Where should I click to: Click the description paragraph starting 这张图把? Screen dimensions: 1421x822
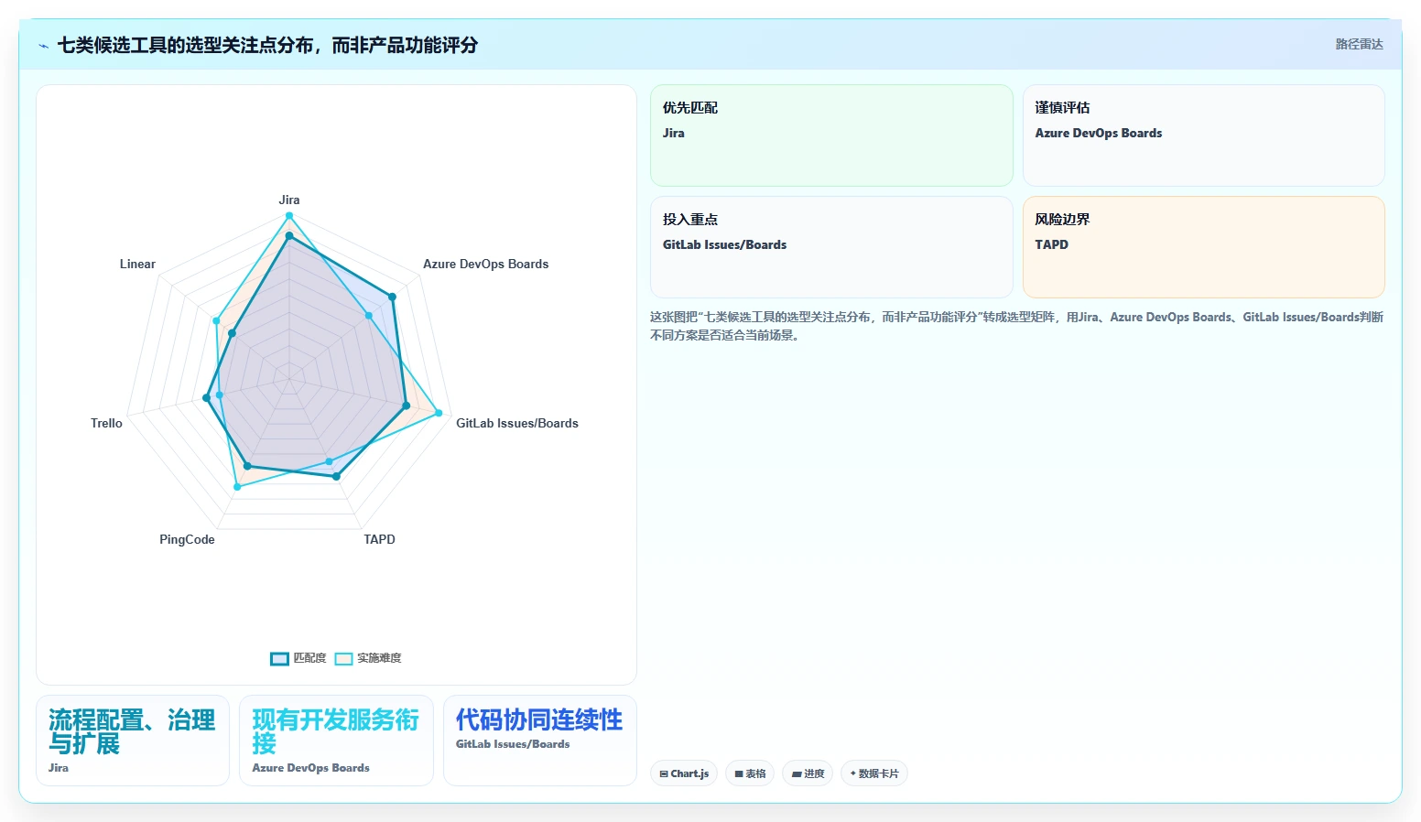(1016, 326)
